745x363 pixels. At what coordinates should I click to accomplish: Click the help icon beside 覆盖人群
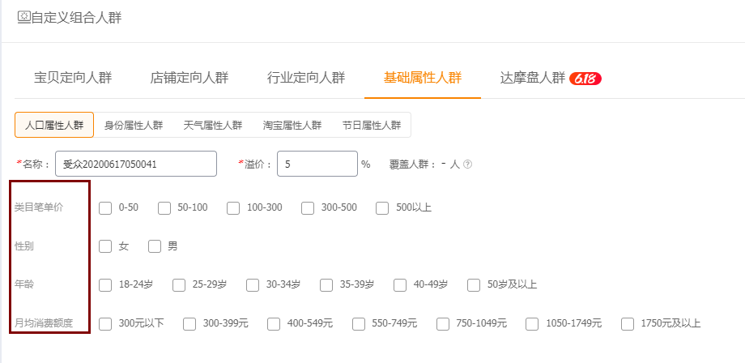point(467,164)
